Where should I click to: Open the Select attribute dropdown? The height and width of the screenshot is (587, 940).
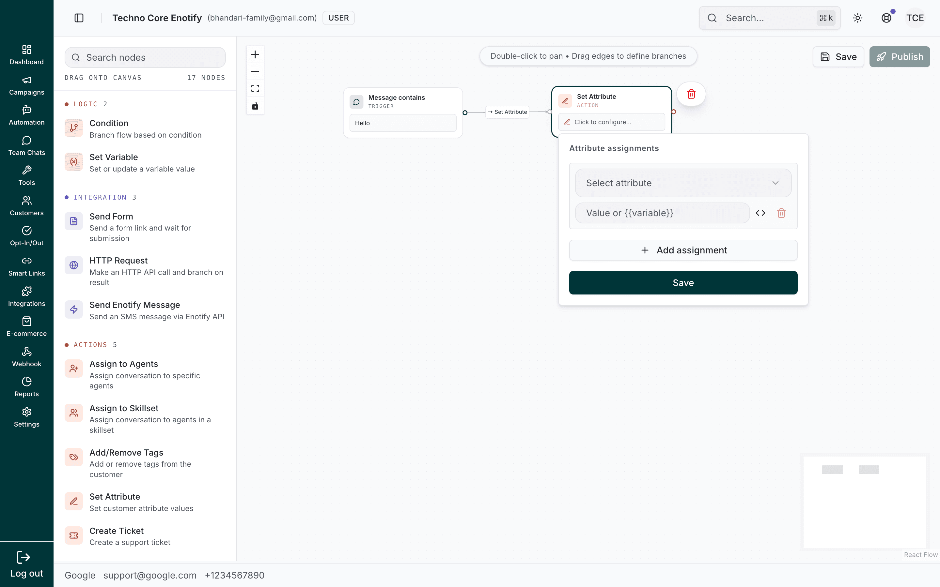(x=683, y=183)
